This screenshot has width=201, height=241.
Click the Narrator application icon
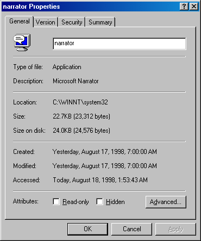click(22, 42)
